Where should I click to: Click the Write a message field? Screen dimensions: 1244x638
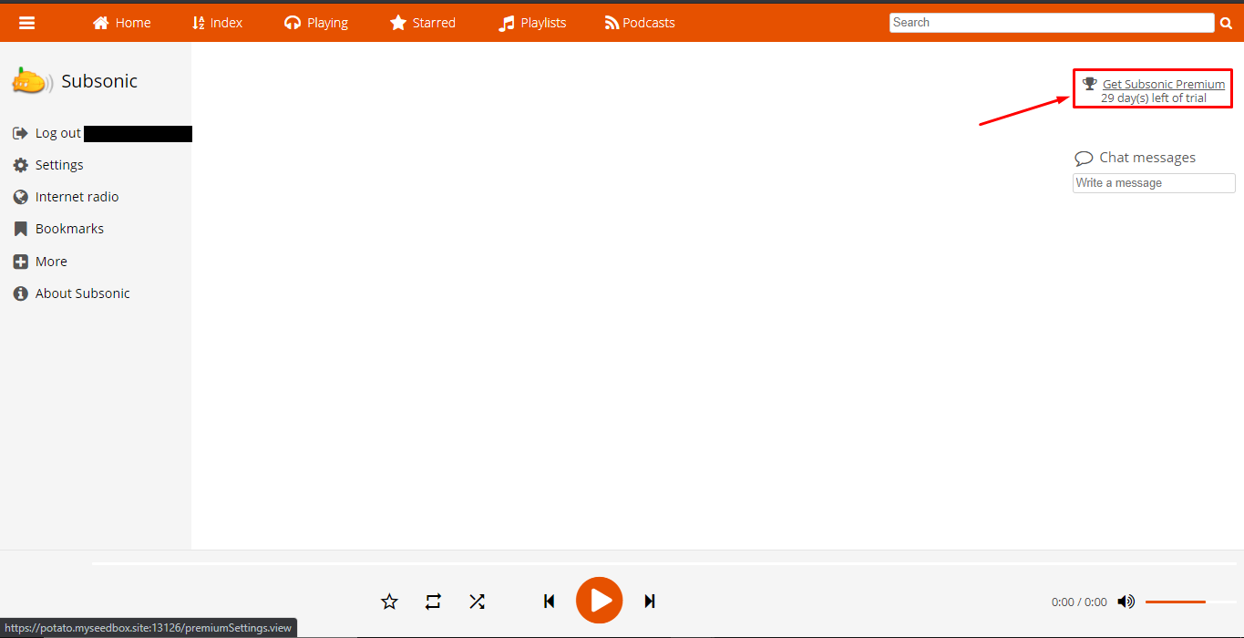1154,183
